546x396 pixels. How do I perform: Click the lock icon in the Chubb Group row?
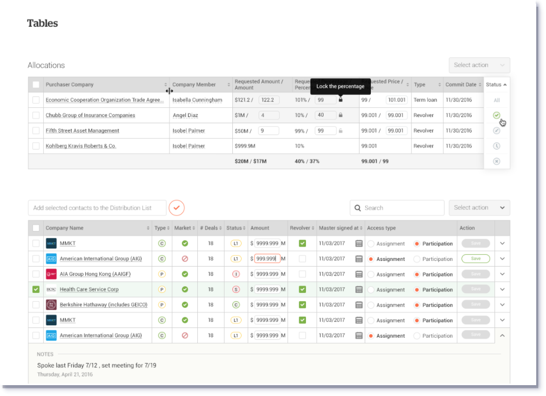340,115
